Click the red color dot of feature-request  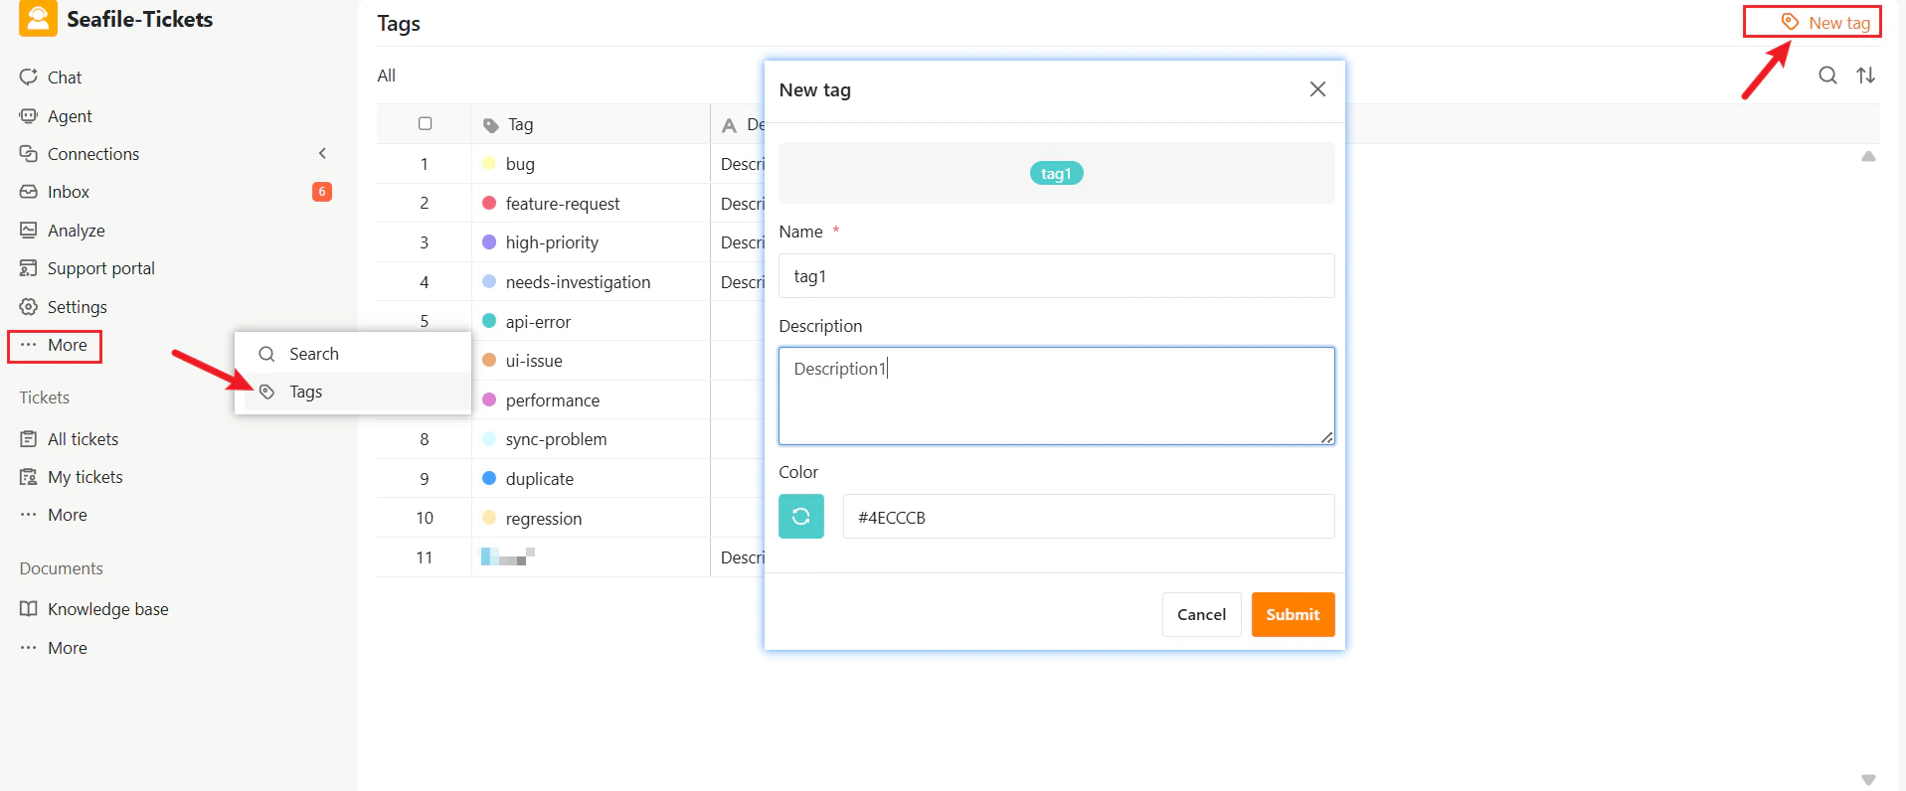(489, 203)
